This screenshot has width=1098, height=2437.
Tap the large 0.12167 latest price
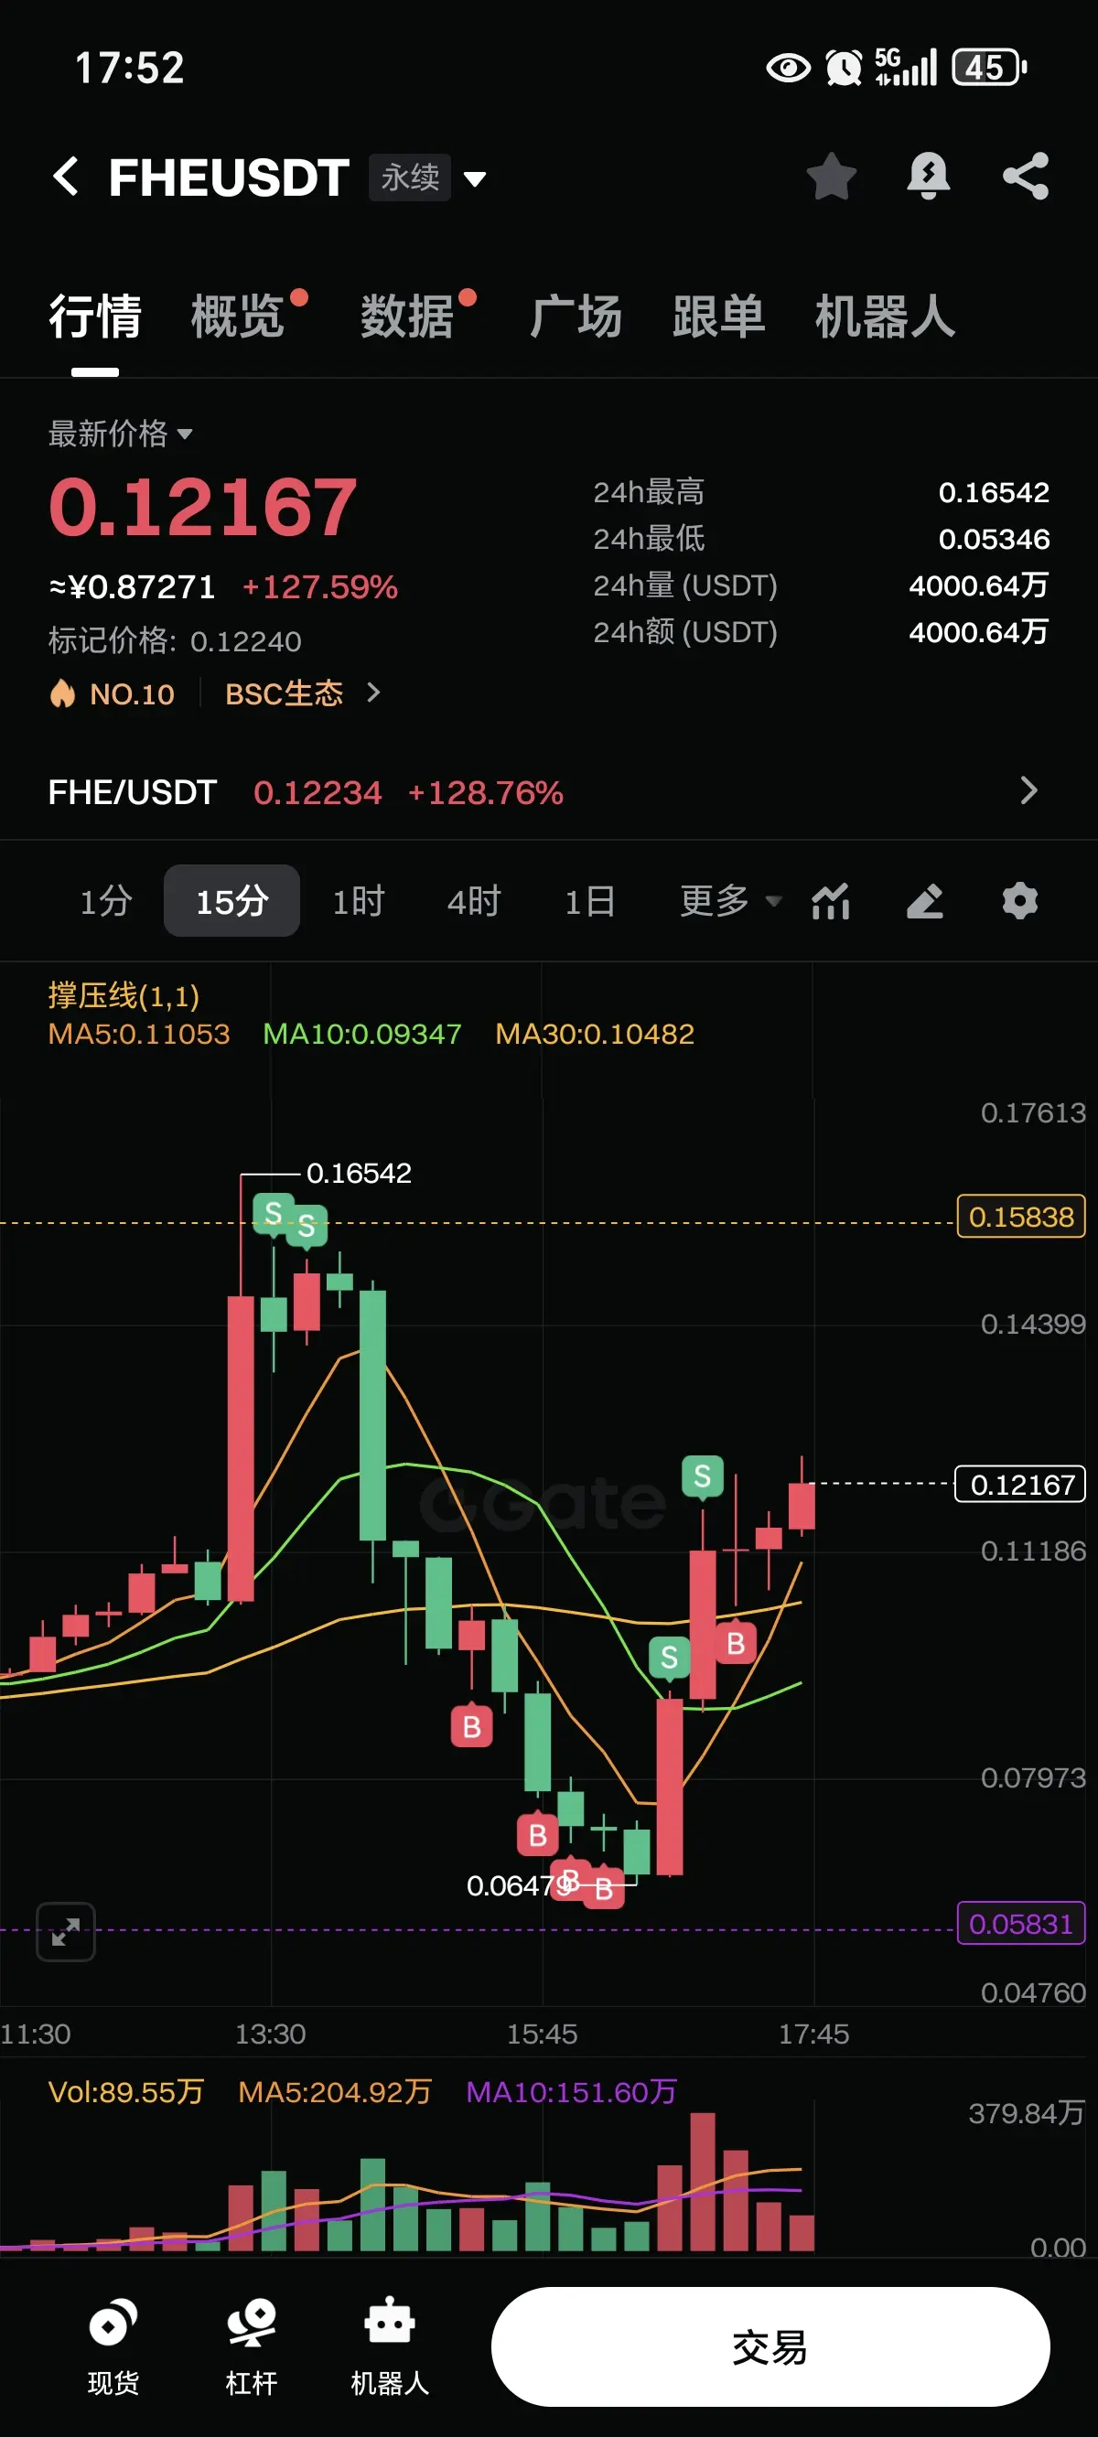point(202,507)
